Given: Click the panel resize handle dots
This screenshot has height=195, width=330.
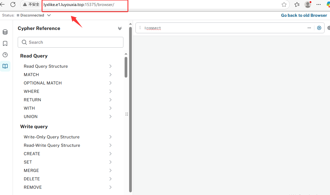Looking at the screenshot, I should (127, 114).
